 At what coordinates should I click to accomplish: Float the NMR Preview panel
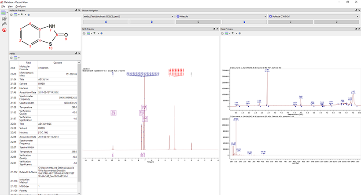tap(214, 29)
